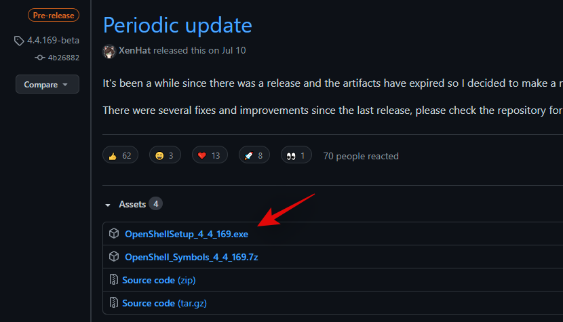Open the Compare dropdown
This screenshot has width=563, height=322.
tap(47, 84)
